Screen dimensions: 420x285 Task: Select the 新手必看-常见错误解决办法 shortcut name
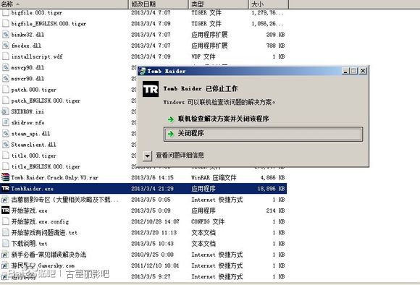(49, 254)
